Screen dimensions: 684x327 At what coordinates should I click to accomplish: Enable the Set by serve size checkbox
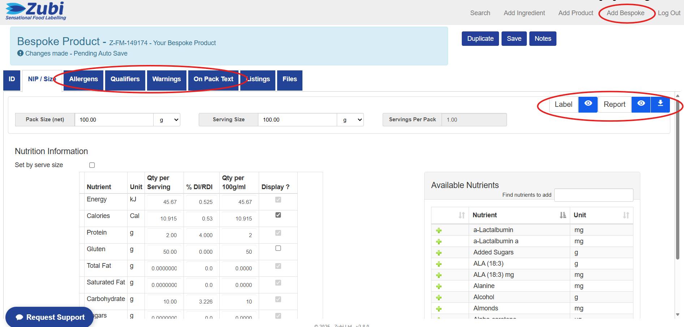point(92,165)
